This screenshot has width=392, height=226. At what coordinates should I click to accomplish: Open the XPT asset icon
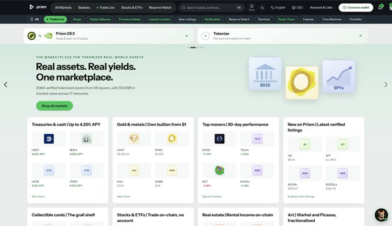(342, 145)
